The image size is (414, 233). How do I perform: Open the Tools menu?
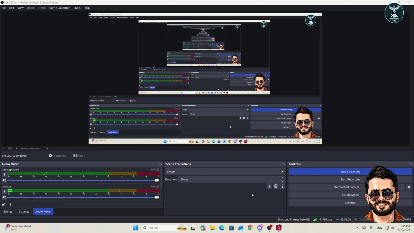tap(77, 8)
